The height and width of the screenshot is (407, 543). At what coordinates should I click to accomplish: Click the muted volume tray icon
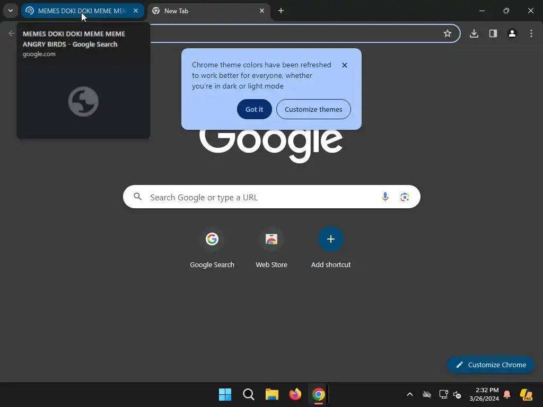tap(458, 394)
